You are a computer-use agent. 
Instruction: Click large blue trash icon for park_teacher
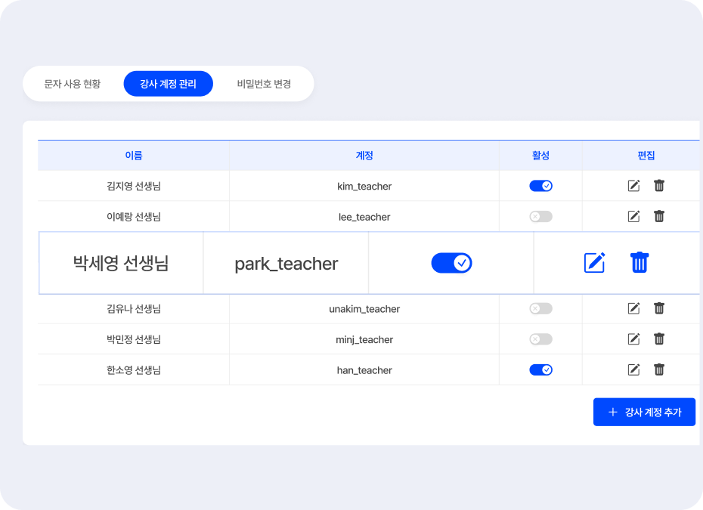coord(640,263)
